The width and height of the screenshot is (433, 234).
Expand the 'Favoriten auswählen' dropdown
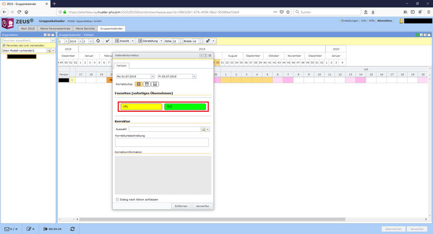(x=53, y=40)
